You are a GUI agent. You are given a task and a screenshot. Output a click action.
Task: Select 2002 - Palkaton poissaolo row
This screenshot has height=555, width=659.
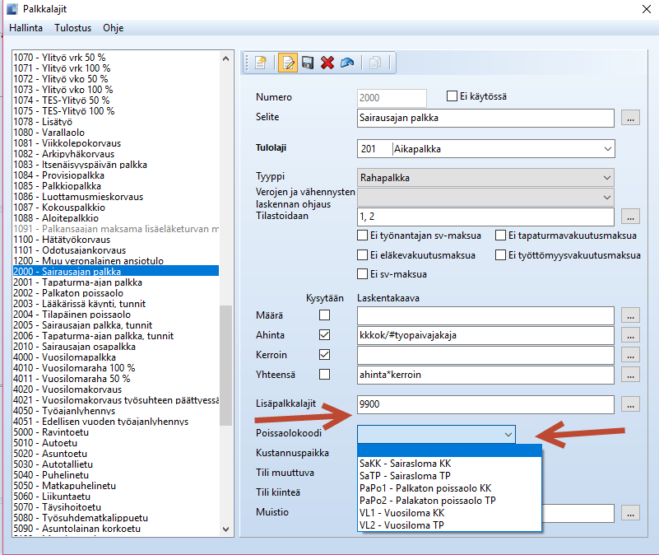coord(115,293)
